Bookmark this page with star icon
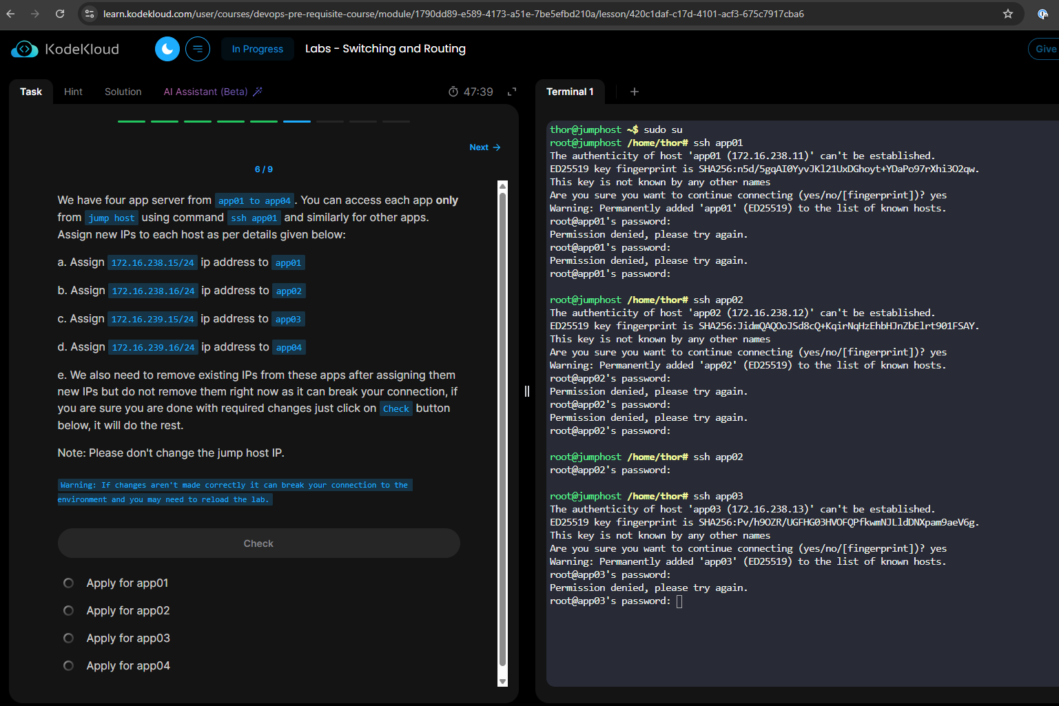This screenshot has width=1059, height=706. pos(1007,14)
